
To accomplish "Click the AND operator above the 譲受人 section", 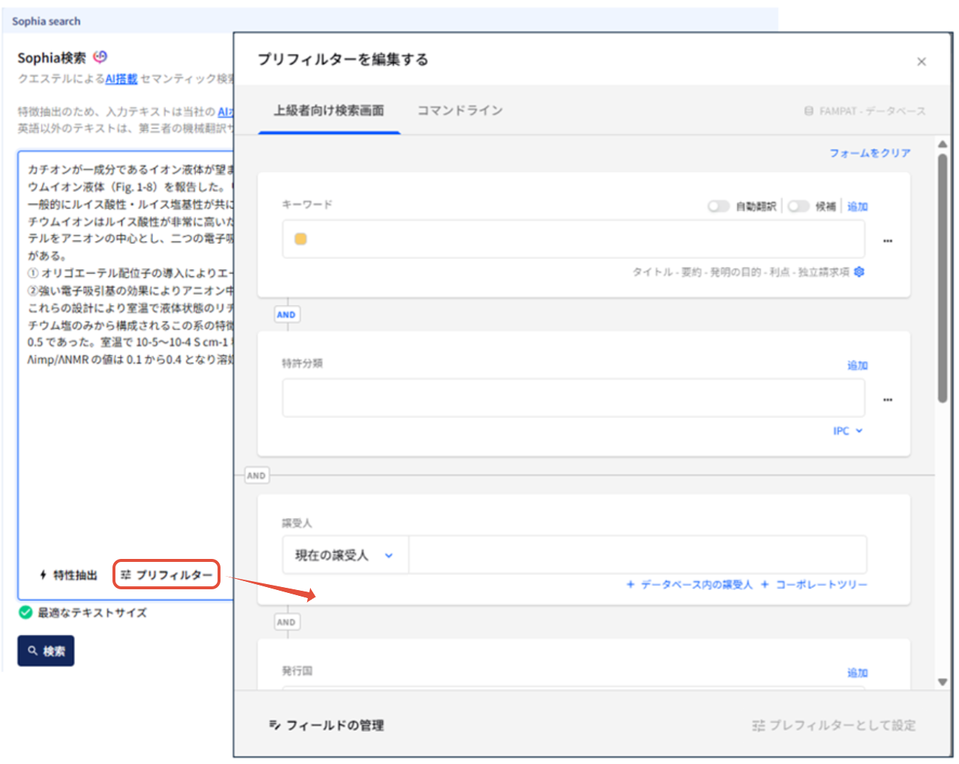I will pos(256,475).
